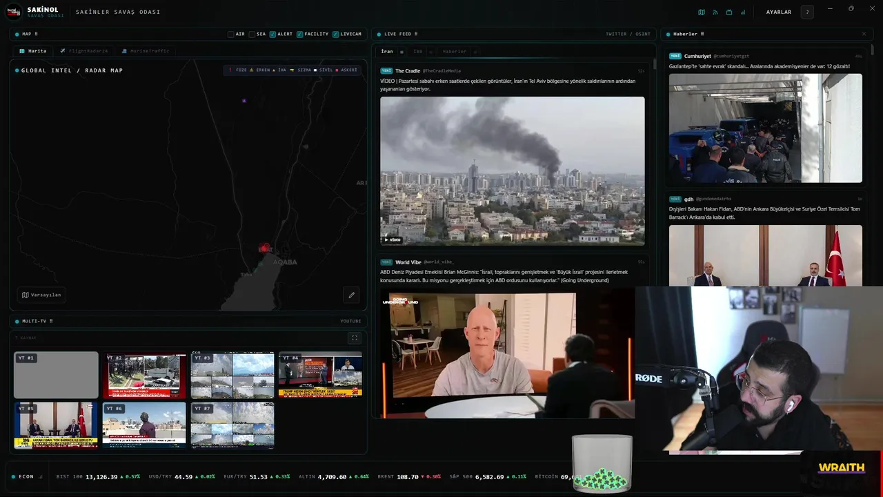The image size is (883, 497).
Task: Click the purple marker on radar map
Action: [x=244, y=101]
